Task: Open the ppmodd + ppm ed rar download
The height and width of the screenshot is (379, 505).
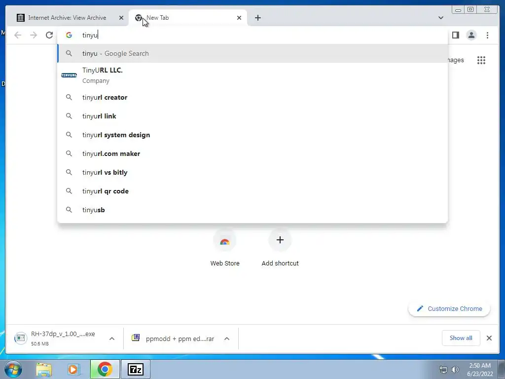Action: 173,339
